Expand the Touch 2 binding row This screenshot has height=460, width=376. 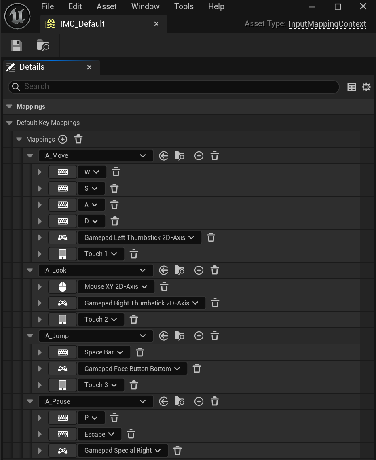click(40, 319)
